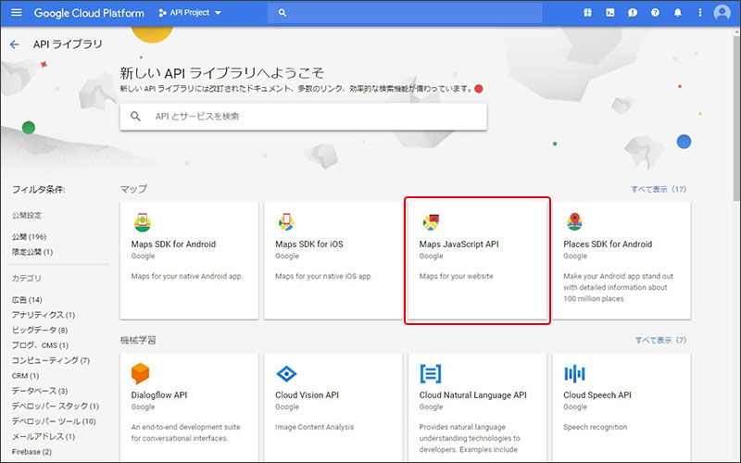Open the help question mark icon
Image resolution: width=741 pixels, height=463 pixels.
point(655,13)
